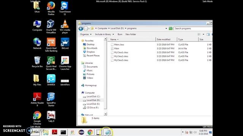Select Homegroup in the navigation pane
This screenshot has width=243, height=136.
pos(91,85)
